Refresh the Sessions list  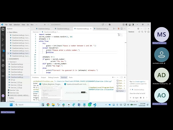click(x=139, y=32)
